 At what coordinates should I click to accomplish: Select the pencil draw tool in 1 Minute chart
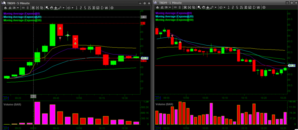click(x=212, y=7)
